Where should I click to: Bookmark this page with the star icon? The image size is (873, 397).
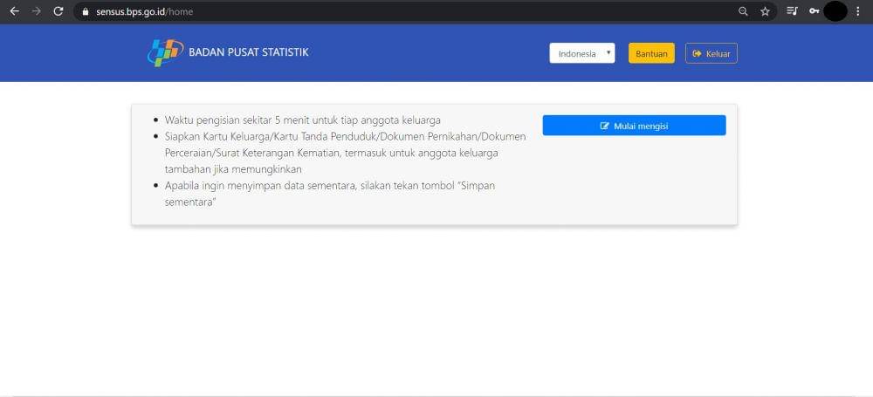765,11
